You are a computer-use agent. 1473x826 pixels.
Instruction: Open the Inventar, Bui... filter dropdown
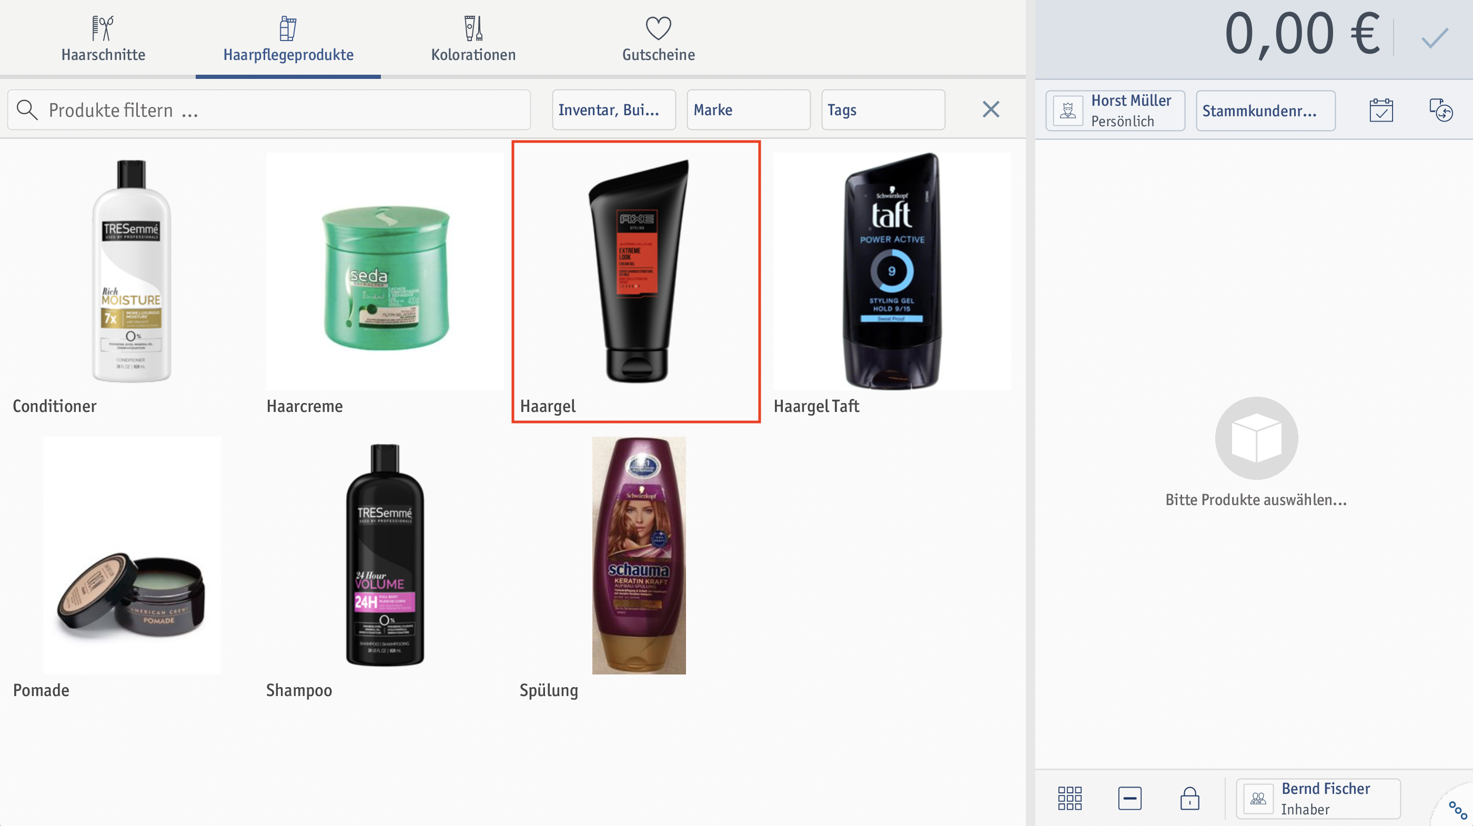tap(613, 110)
